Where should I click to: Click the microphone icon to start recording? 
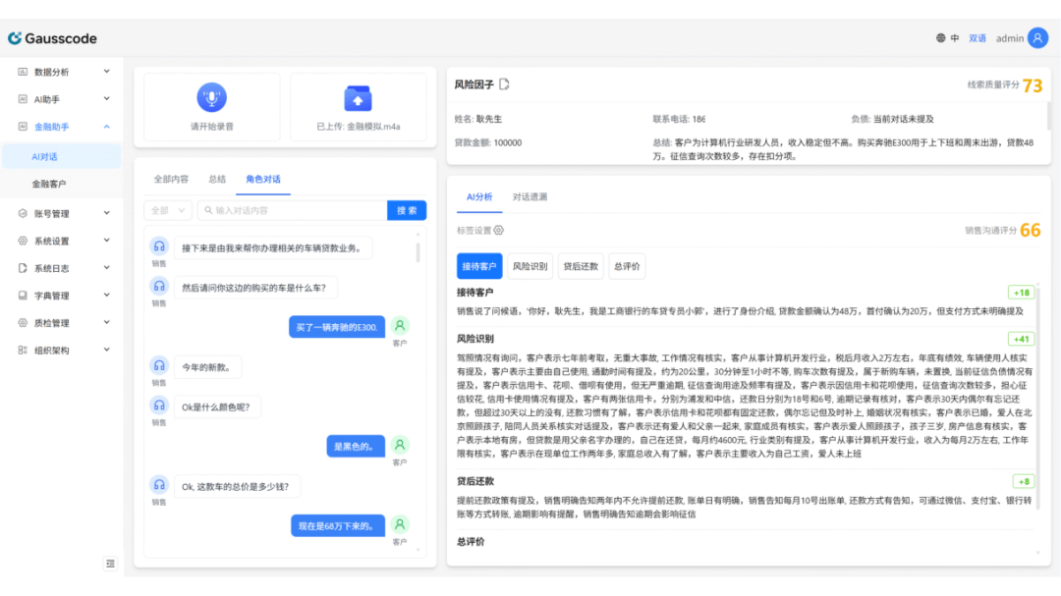(211, 98)
